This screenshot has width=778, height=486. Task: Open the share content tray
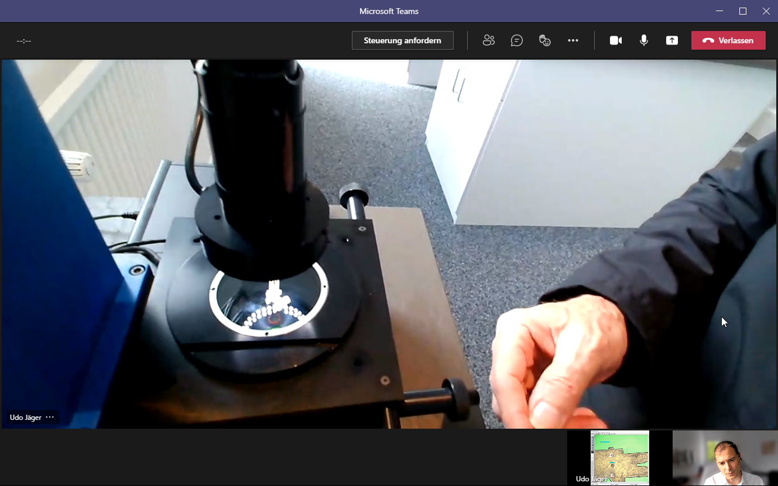tap(671, 40)
